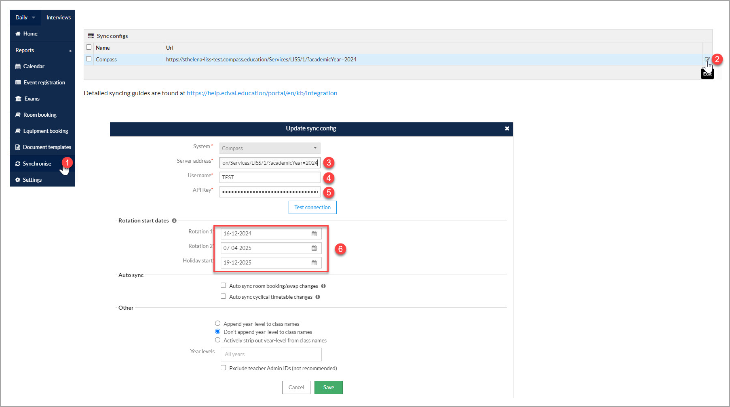
Task: Select Append year-level to class names
Action: pyautogui.click(x=217, y=323)
